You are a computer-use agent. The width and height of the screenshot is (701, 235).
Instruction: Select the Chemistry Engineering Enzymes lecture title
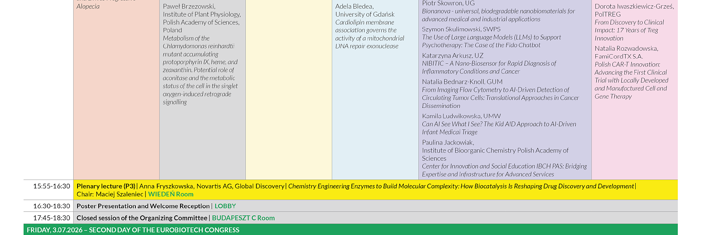click(461, 186)
